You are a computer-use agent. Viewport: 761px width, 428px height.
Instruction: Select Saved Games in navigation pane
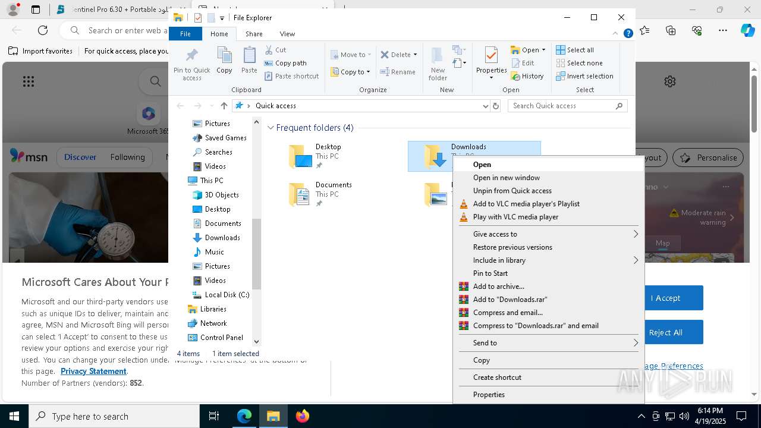[219, 138]
